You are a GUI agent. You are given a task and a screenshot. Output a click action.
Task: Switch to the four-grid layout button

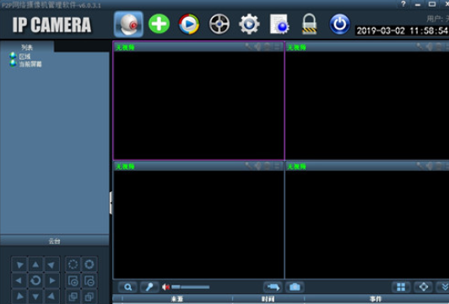point(401,287)
